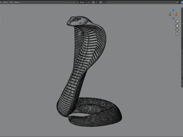This screenshot has width=183, height=137.
Task: Toggle proportional editing icon
Action: coord(101,2)
